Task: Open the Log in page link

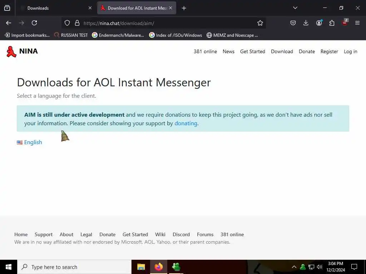Action: 350,51
